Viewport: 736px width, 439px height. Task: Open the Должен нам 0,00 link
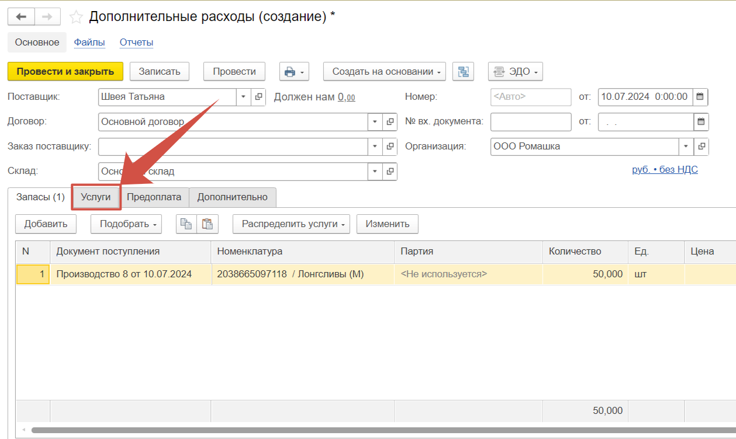346,97
